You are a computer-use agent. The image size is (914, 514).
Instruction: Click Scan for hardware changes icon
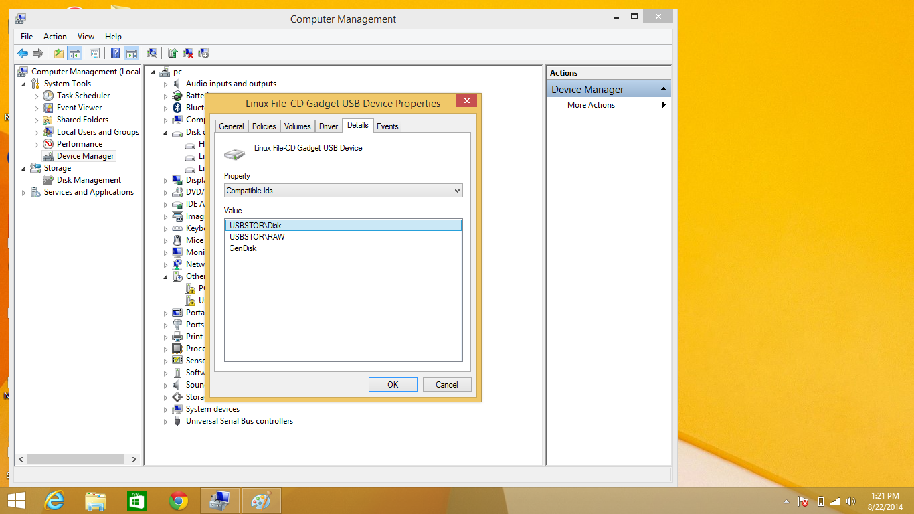click(x=152, y=54)
